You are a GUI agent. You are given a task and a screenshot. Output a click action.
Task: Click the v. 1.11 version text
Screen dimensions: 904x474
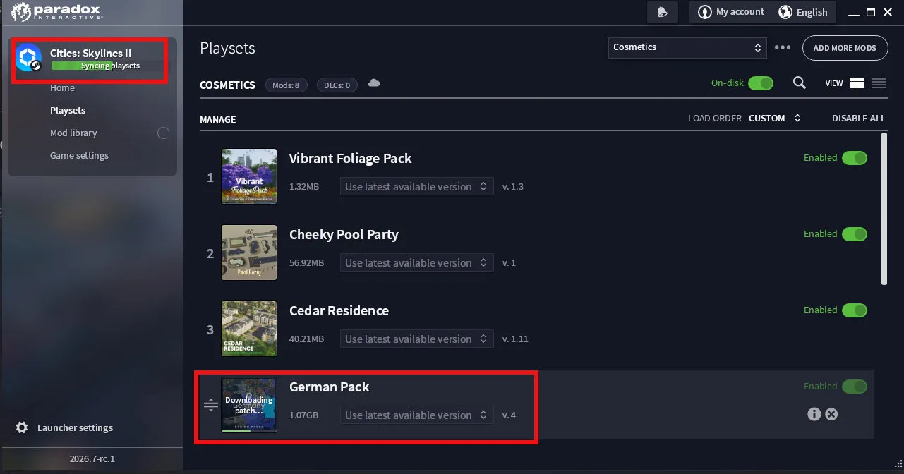coord(515,339)
